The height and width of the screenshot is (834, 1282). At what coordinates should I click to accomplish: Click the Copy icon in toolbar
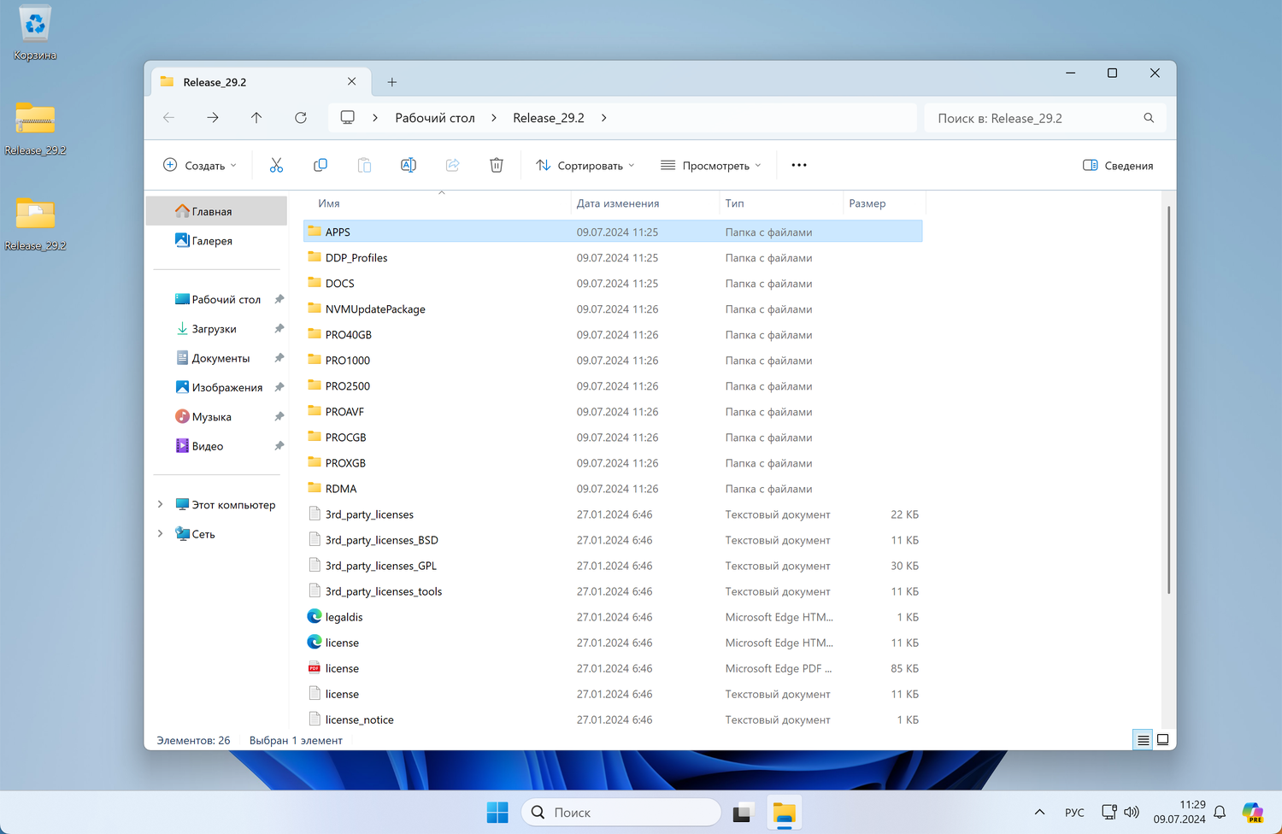320,165
